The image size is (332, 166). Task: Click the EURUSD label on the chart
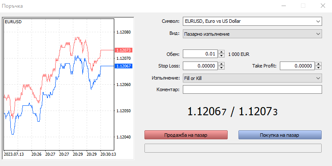coord(13,22)
